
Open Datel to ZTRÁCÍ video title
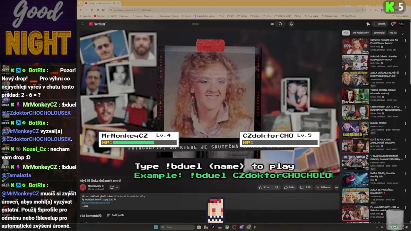tap(378, 123)
